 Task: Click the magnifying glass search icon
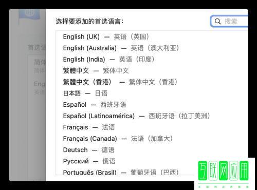point(217,22)
